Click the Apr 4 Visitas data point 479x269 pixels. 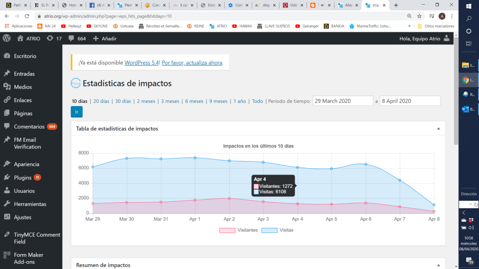[x=298, y=167]
